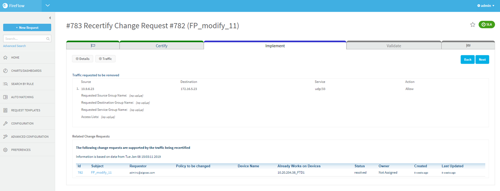500x191 pixels.
Task: Create a New Request
Action: click(x=27, y=27)
